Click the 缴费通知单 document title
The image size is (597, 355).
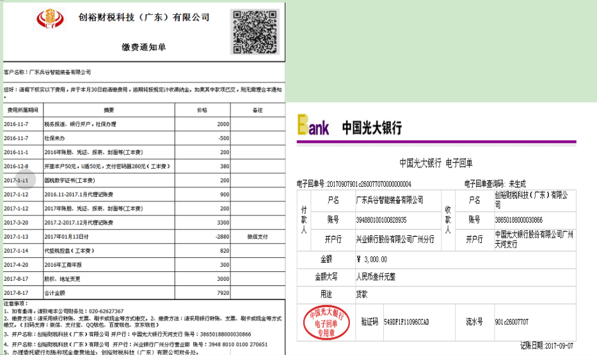(x=143, y=47)
